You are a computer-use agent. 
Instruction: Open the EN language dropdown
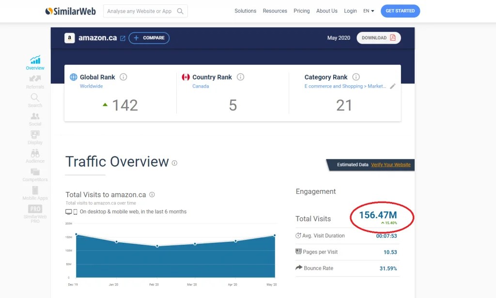tap(368, 11)
